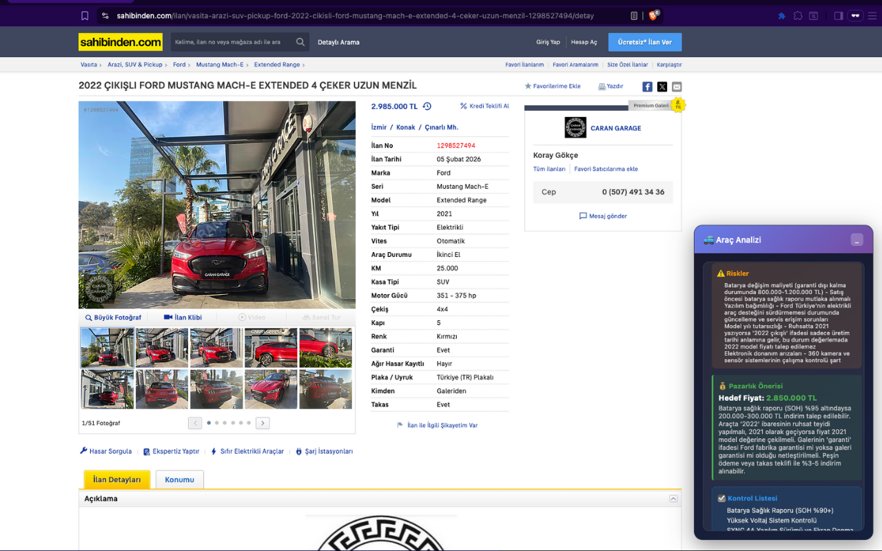882x551 pixels.
Task: Open Mustang Mach-E in the breadcrumb
Action: (220, 65)
